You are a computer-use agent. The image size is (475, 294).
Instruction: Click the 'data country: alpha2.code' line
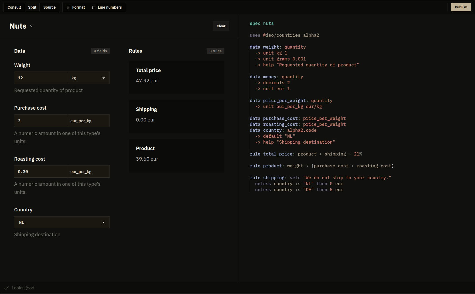pos(283,130)
